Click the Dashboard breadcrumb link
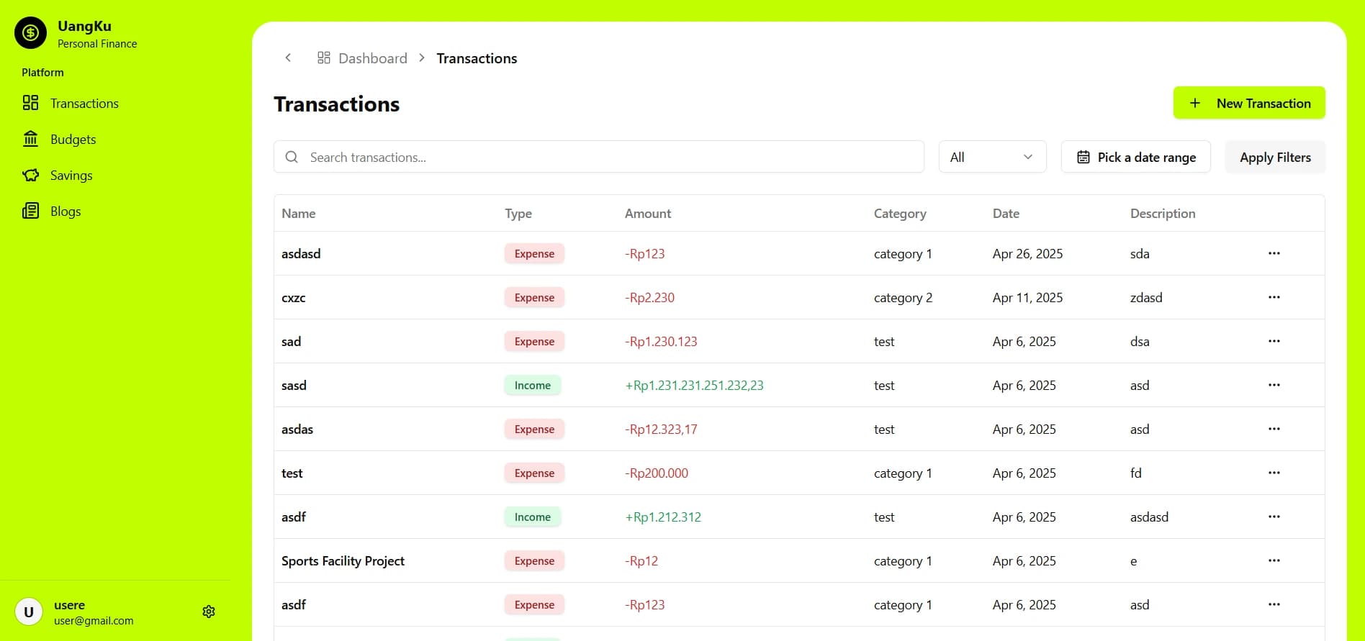Image resolution: width=1365 pixels, height=641 pixels. click(362, 58)
